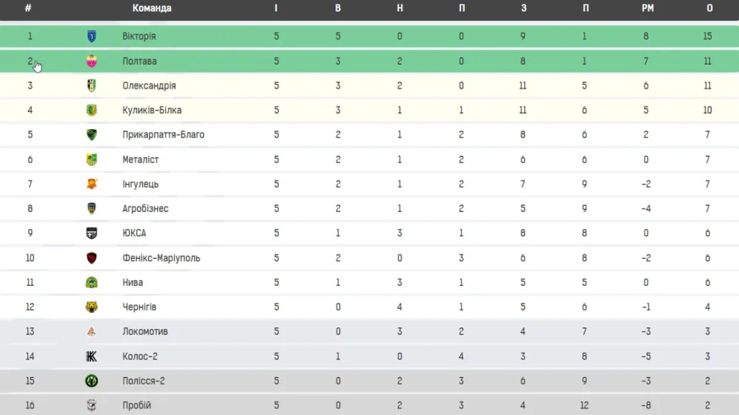Click the Металіст team crest
Viewport: 739px width, 415px height.
click(x=92, y=159)
